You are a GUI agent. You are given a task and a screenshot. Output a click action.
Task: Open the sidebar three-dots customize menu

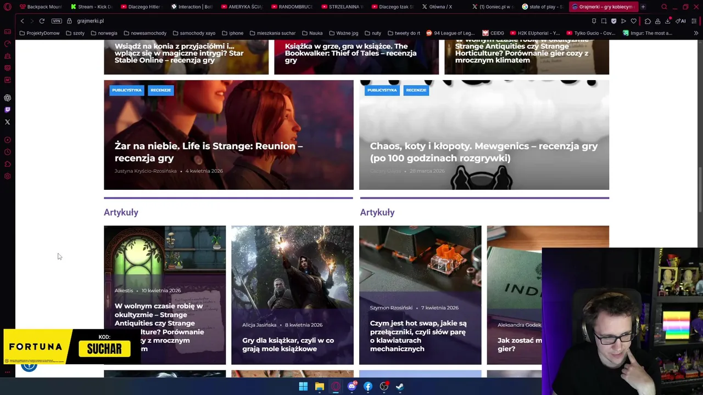[x=7, y=372]
